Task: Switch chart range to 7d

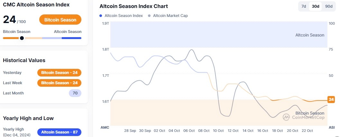Action: tap(303, 6)
